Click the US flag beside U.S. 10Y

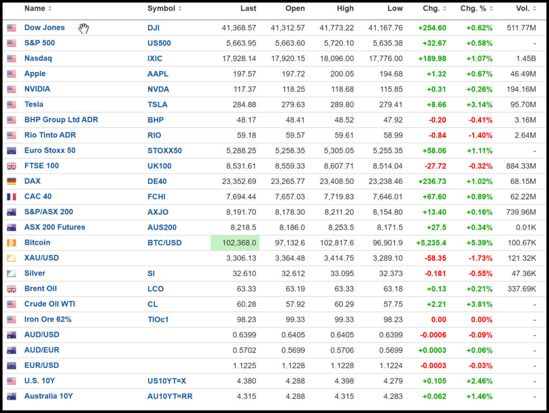point(12,381)
